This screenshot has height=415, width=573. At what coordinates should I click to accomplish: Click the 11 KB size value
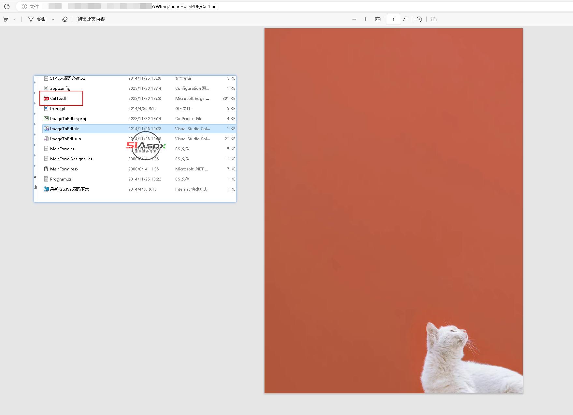click(230, 159)
